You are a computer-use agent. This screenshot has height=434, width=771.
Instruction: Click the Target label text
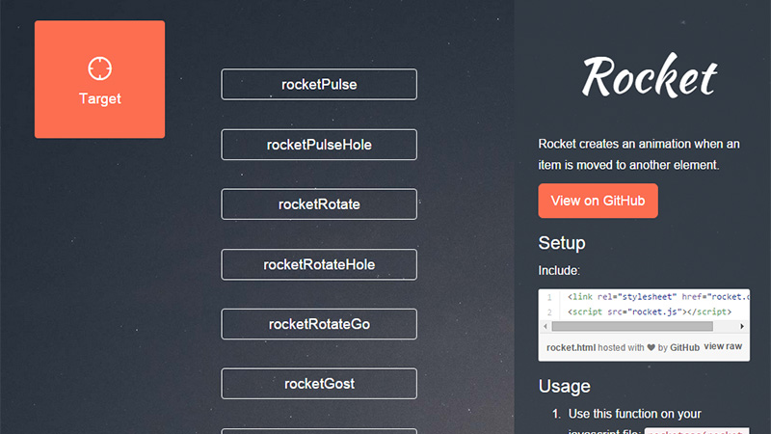click(100, 98)
